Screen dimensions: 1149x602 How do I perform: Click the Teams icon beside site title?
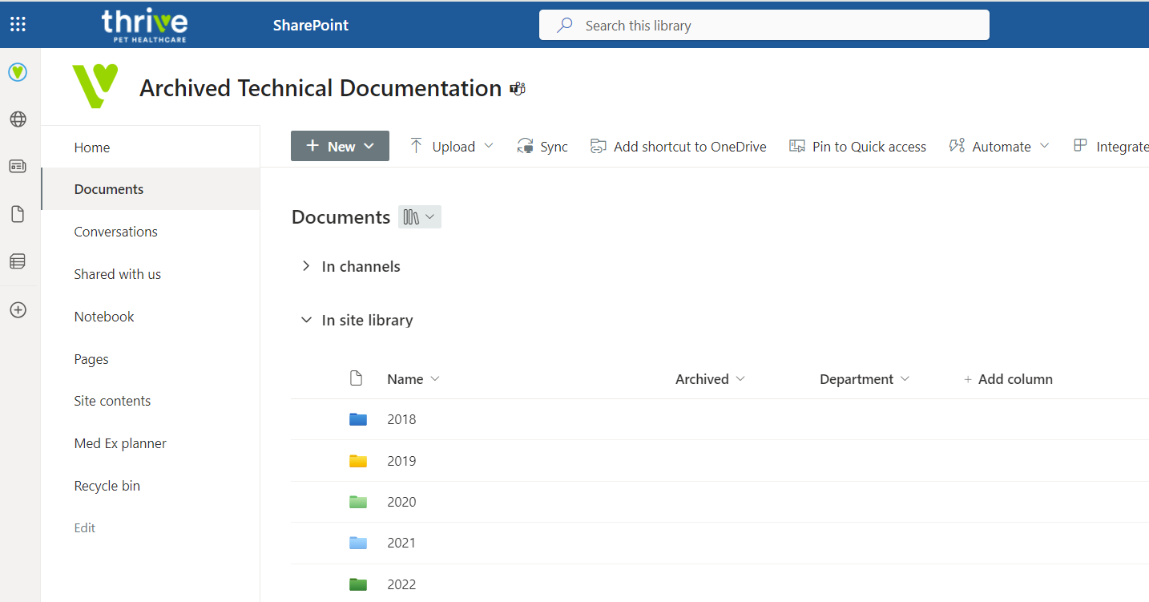[518, 89]
